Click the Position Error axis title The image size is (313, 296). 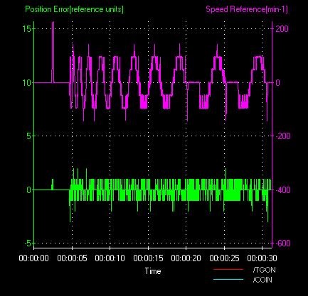pos(74,9)
